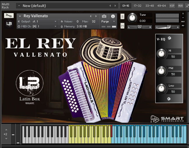Screen dimensions: 189x148
Task: Click the Smart Technologies logo
Action: tap(167, 119)
